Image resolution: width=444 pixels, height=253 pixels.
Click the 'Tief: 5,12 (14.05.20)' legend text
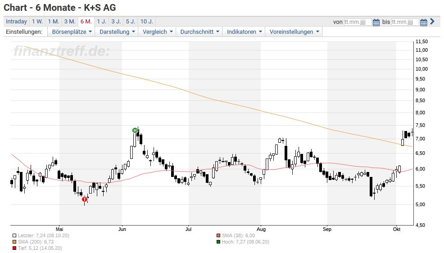[40, 248]
